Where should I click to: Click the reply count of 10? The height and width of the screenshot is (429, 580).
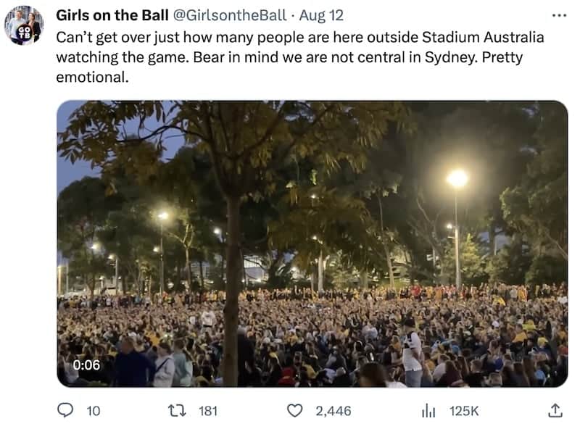(94, 411)
